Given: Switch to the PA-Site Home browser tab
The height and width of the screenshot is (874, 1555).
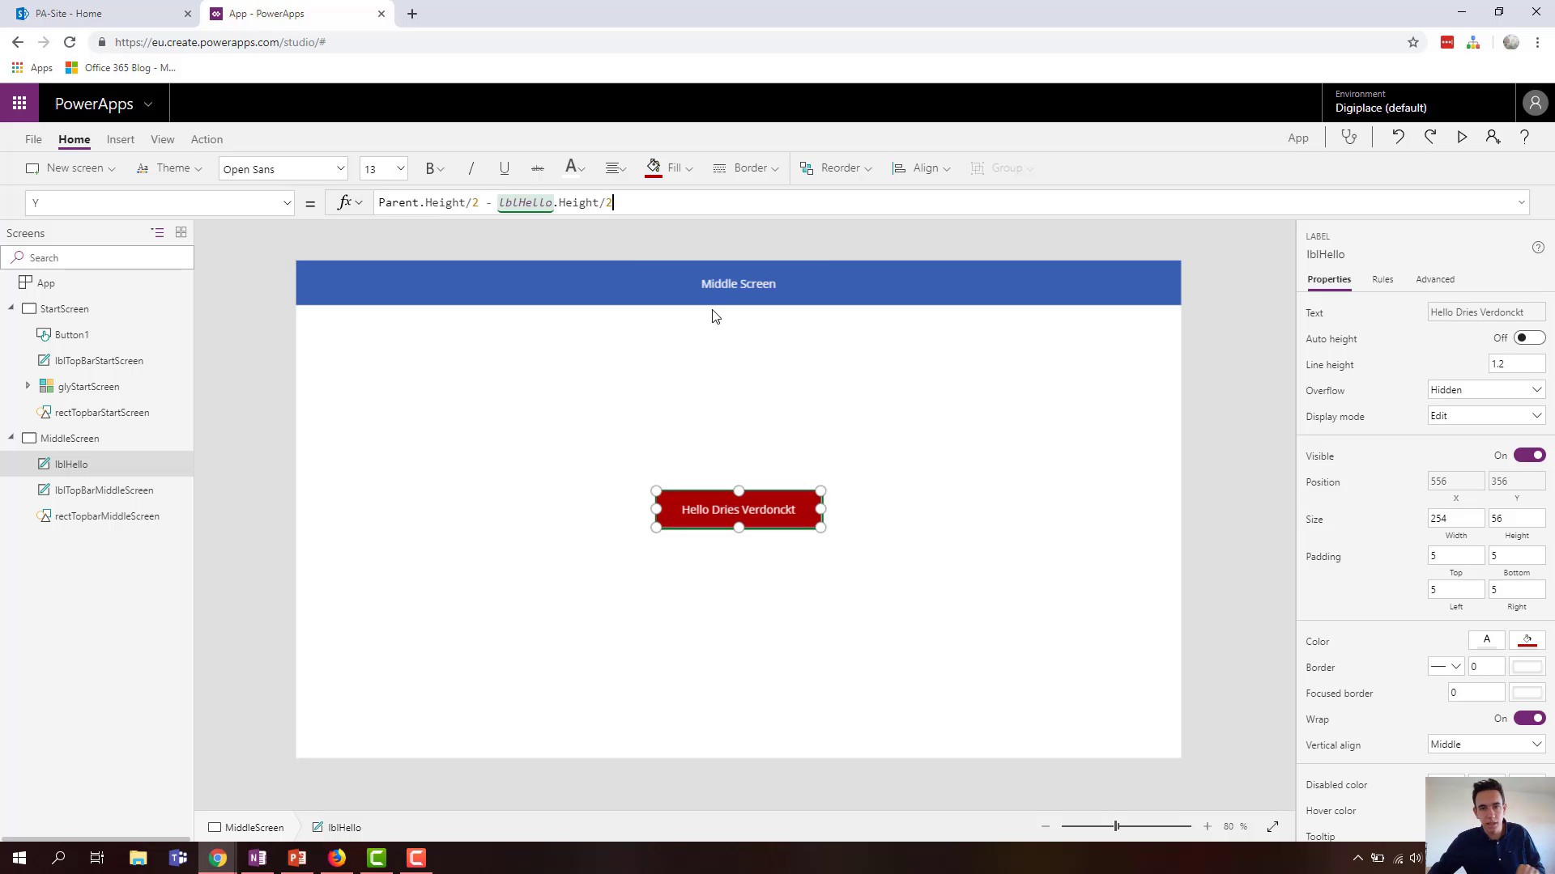Looking at the screenshot, I should [101, 14].
